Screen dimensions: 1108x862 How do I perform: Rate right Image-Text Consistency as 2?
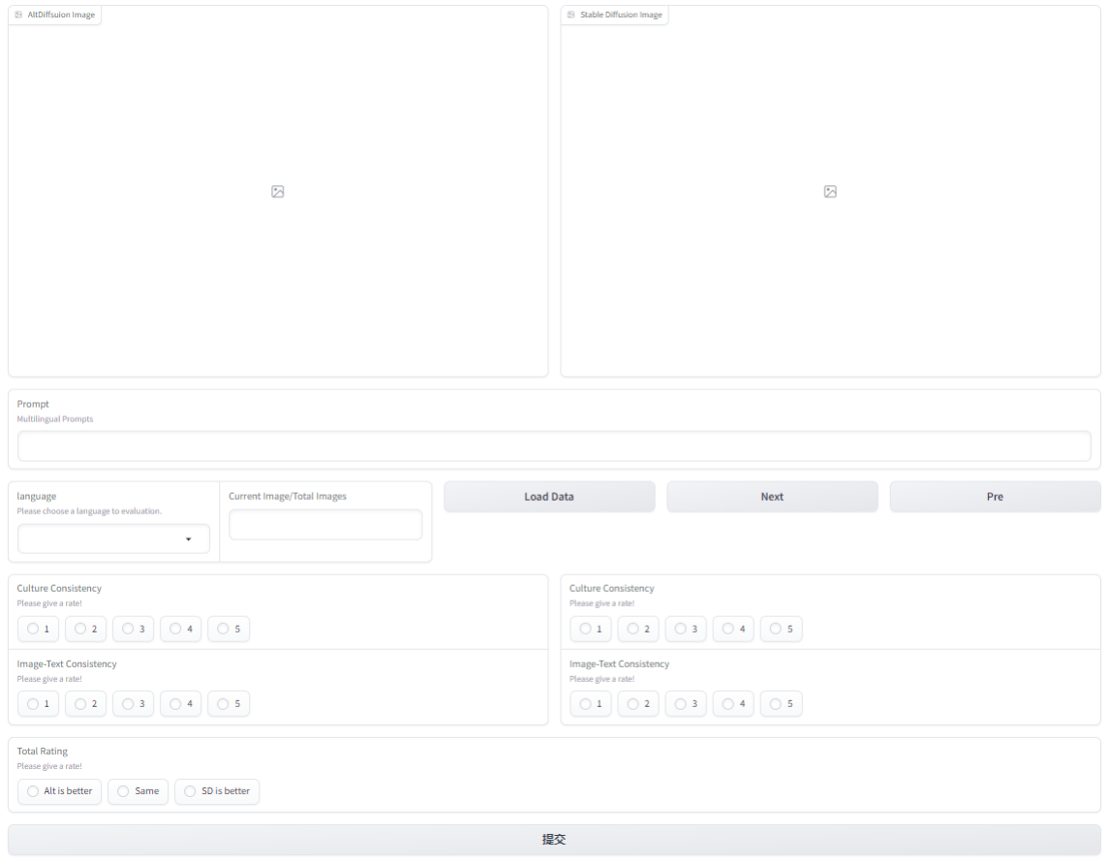click(638, 704)
